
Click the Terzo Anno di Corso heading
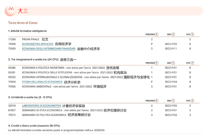click(23, 23)
